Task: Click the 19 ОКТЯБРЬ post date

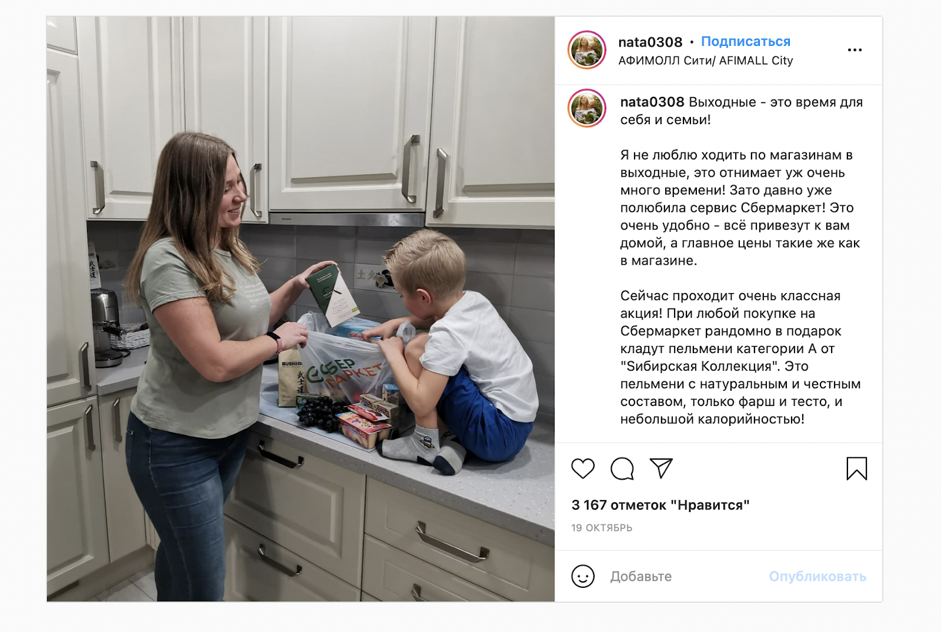Action: pyautogui.click(x=602, y=528)
